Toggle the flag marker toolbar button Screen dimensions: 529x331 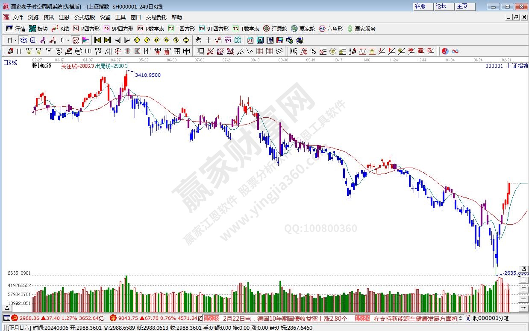tap(85, 40)
